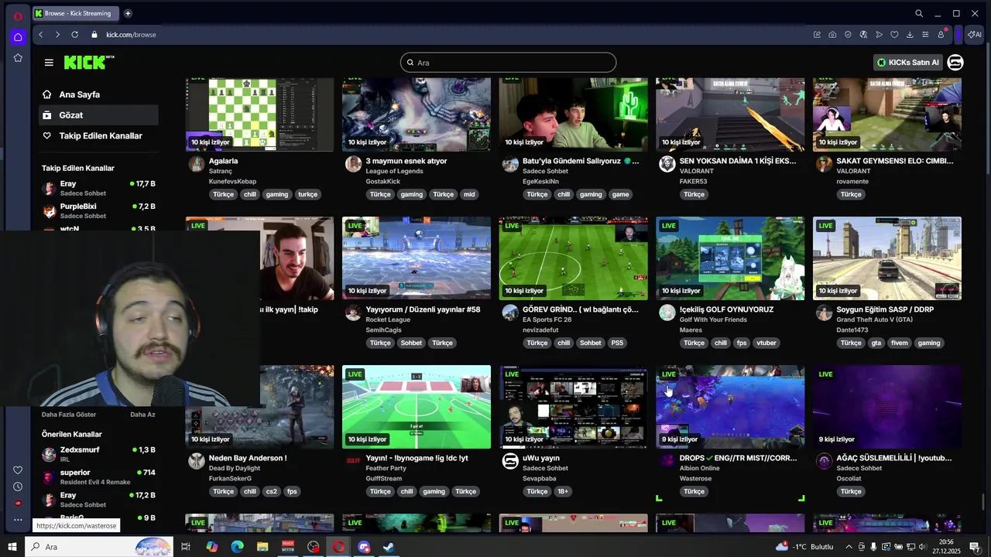Image resolution: width=991 pixels, height=557 pixels.
Task: Open the user profile avatar menu
Action: (955, 63)
